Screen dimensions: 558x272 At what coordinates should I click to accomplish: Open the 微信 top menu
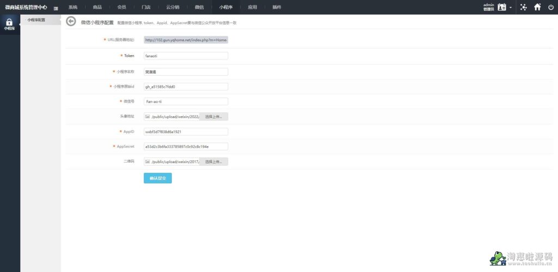click(x=199, y=7)
